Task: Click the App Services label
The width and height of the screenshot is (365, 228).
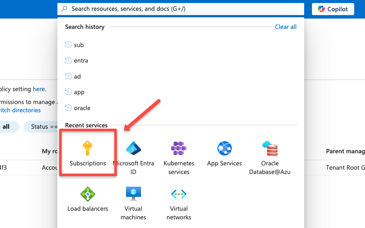Action: pyautogui.click(x=224, y=163)
